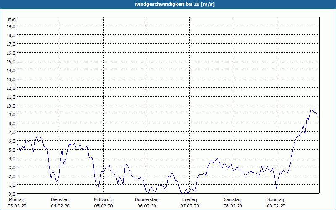Click the curve's zero point at the Donnerstag gridline
Image resolution: width=336 pixels, height=210 pixels.
(147, 193)
